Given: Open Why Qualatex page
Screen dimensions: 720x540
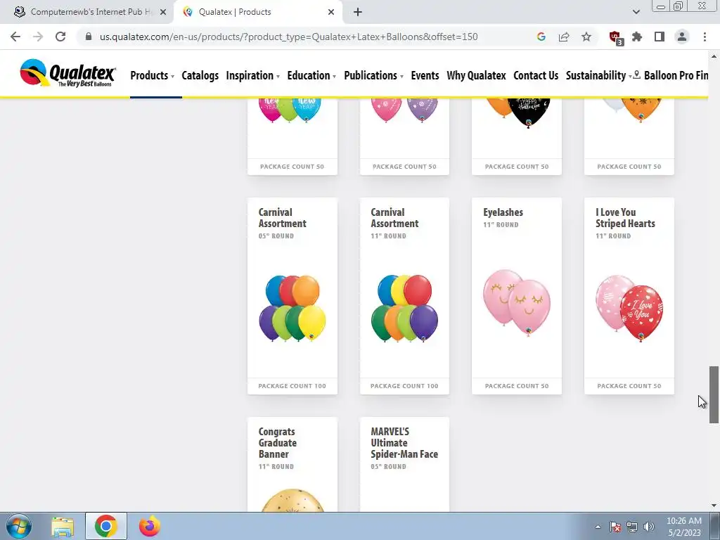Looking at the screenshot, I should coord(476,75).
